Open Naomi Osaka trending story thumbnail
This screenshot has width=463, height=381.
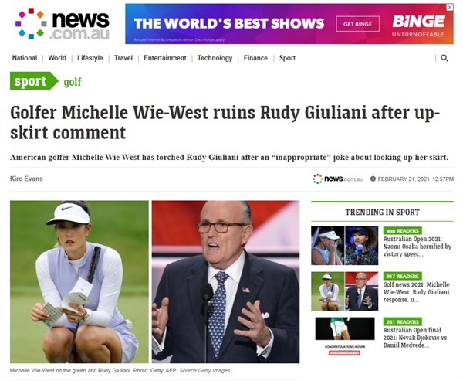click(x=344, y=246)
